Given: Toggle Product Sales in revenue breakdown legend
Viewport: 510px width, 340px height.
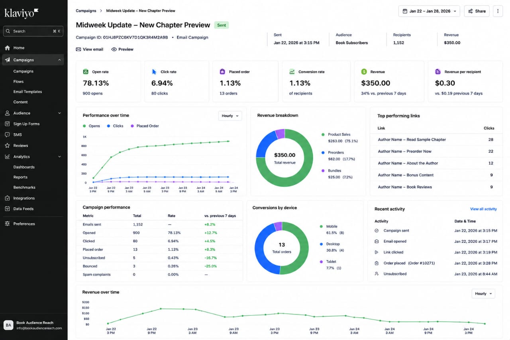Looking at the screenshot, I should coord(339,138).
